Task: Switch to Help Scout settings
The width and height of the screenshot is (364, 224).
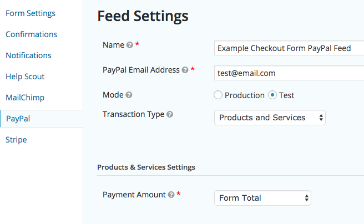Action: (25, 77)
